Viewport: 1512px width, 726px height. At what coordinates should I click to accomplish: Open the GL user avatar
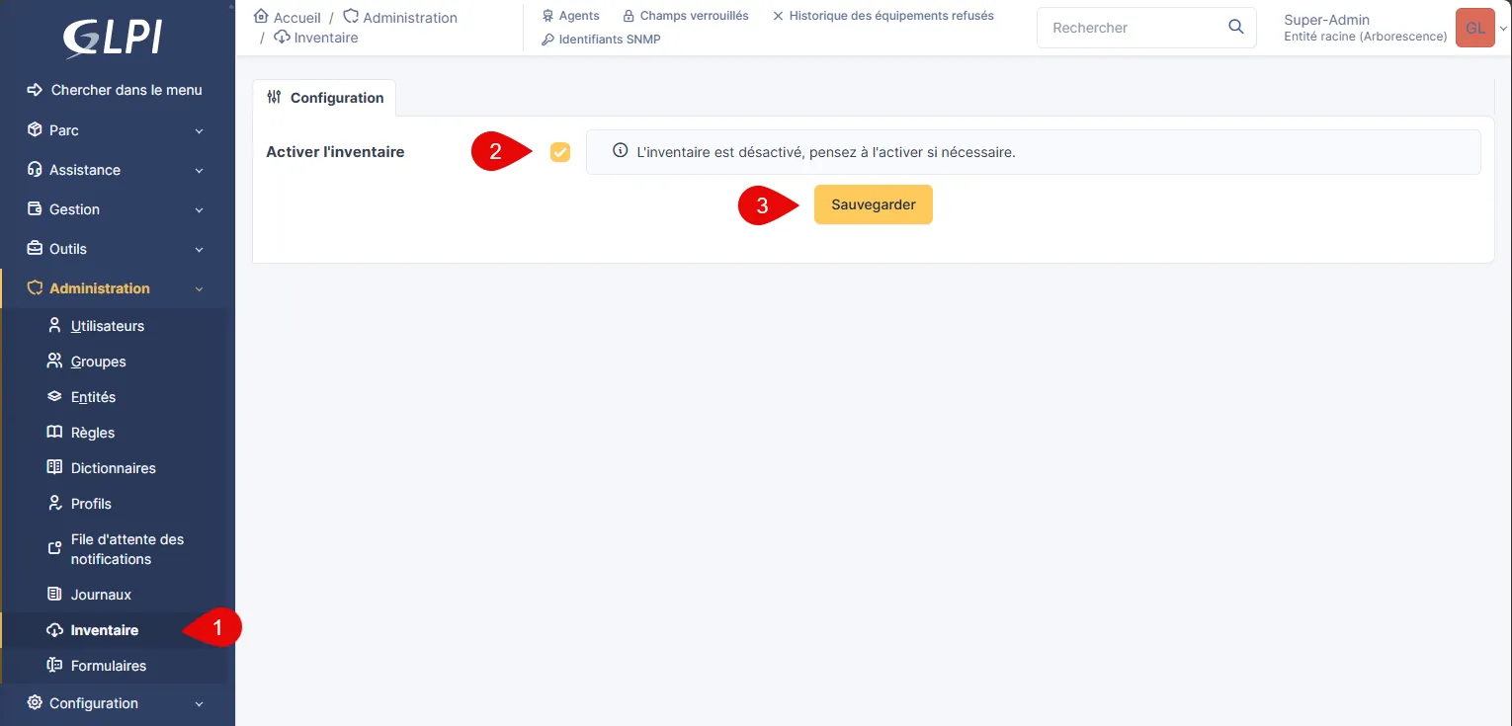[1474, 28]
